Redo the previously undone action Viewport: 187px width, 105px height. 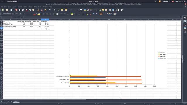click(50, 10)
